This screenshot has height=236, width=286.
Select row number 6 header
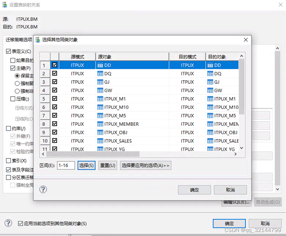point(45,107)
